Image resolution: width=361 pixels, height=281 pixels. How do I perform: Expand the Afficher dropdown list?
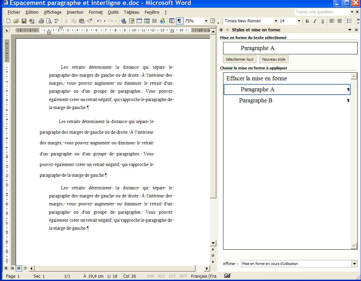point(354,264)
